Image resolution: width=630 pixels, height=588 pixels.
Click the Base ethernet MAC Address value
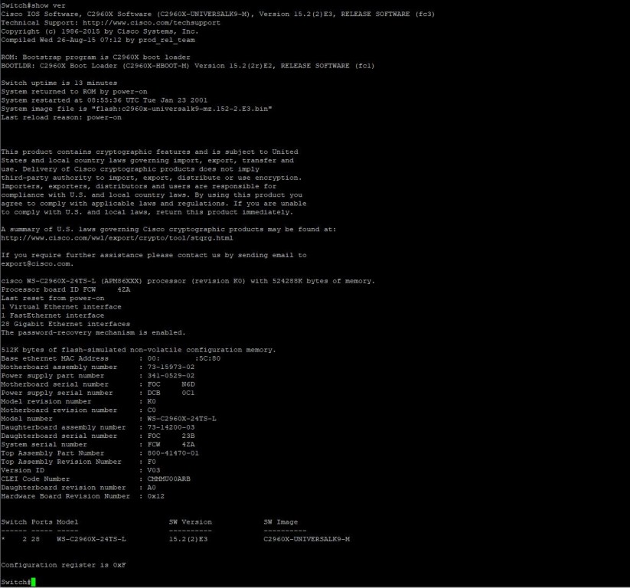point(184,358)
